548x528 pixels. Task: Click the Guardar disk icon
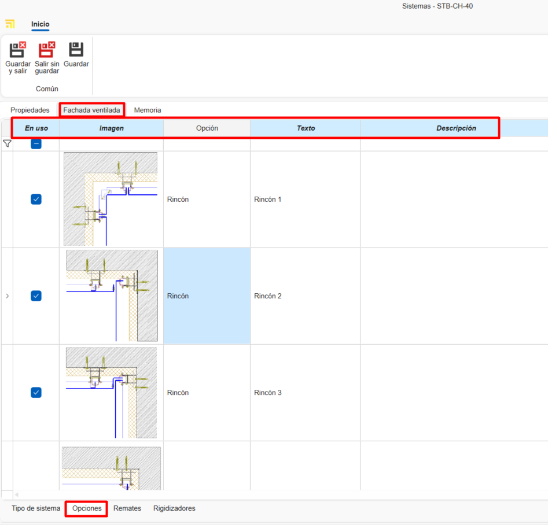[76, 50]
